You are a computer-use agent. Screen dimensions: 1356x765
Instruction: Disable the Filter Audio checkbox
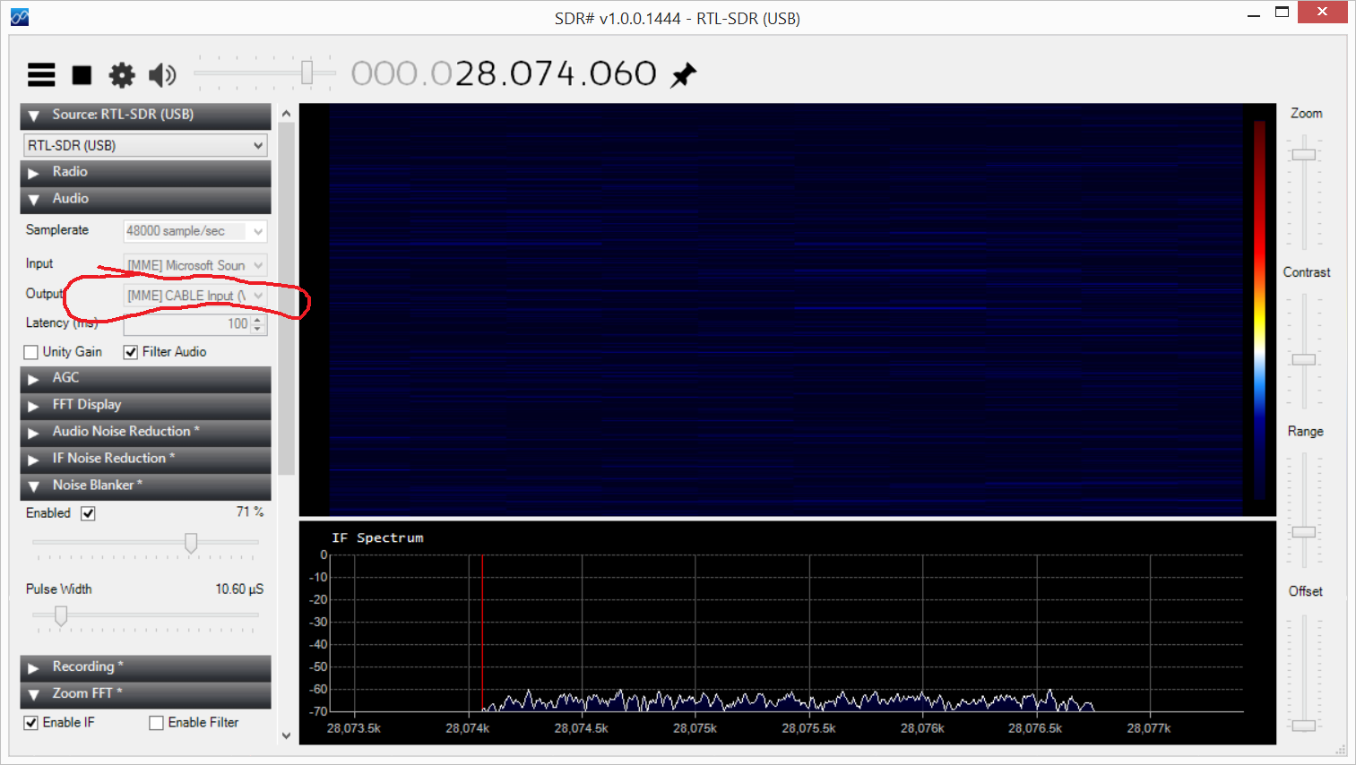pyautogui.click(x=131, y=352)
